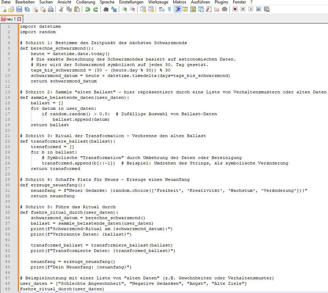The height and width of the screenshot is (293, 328).
Task: Click the 'return schwarzmond_datum' line
Action: 64,81
